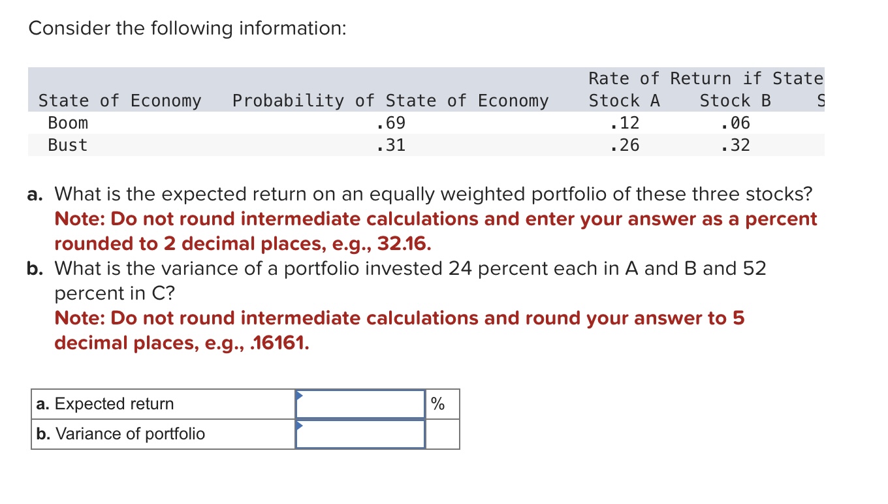888x504 pixels.
Task: Click the Stock A column header
Action: click(624, 100)
